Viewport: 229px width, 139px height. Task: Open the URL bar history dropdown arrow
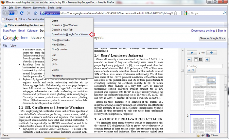pos(180,13)
